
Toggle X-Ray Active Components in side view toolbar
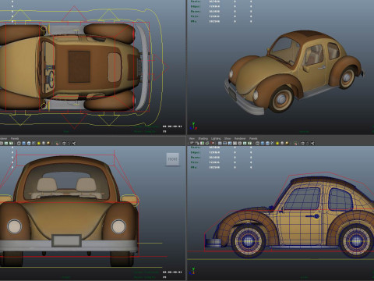pyautogui.click(x=308, y=144)
